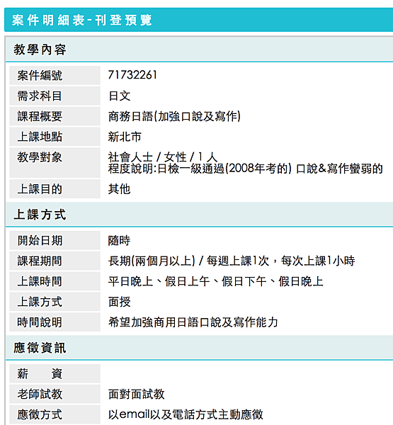
Task: Click the text 商務日語(加強口說及寫作)
Action: pyautogui.click(x=174, y=116)
